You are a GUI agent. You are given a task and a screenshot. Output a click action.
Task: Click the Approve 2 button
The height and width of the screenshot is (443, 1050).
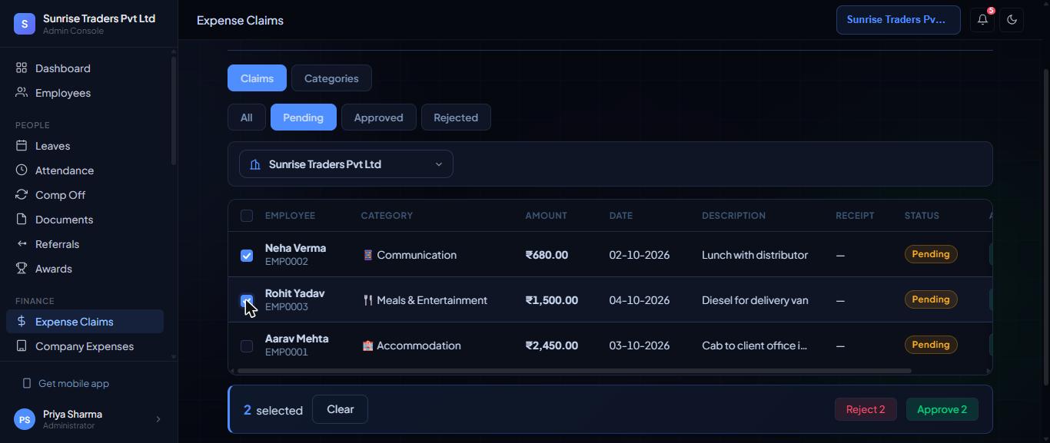coord(942,409)
